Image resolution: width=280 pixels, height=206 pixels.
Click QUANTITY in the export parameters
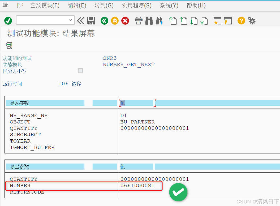24,179
